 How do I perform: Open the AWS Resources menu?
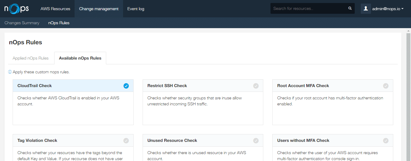pos(55,9)
